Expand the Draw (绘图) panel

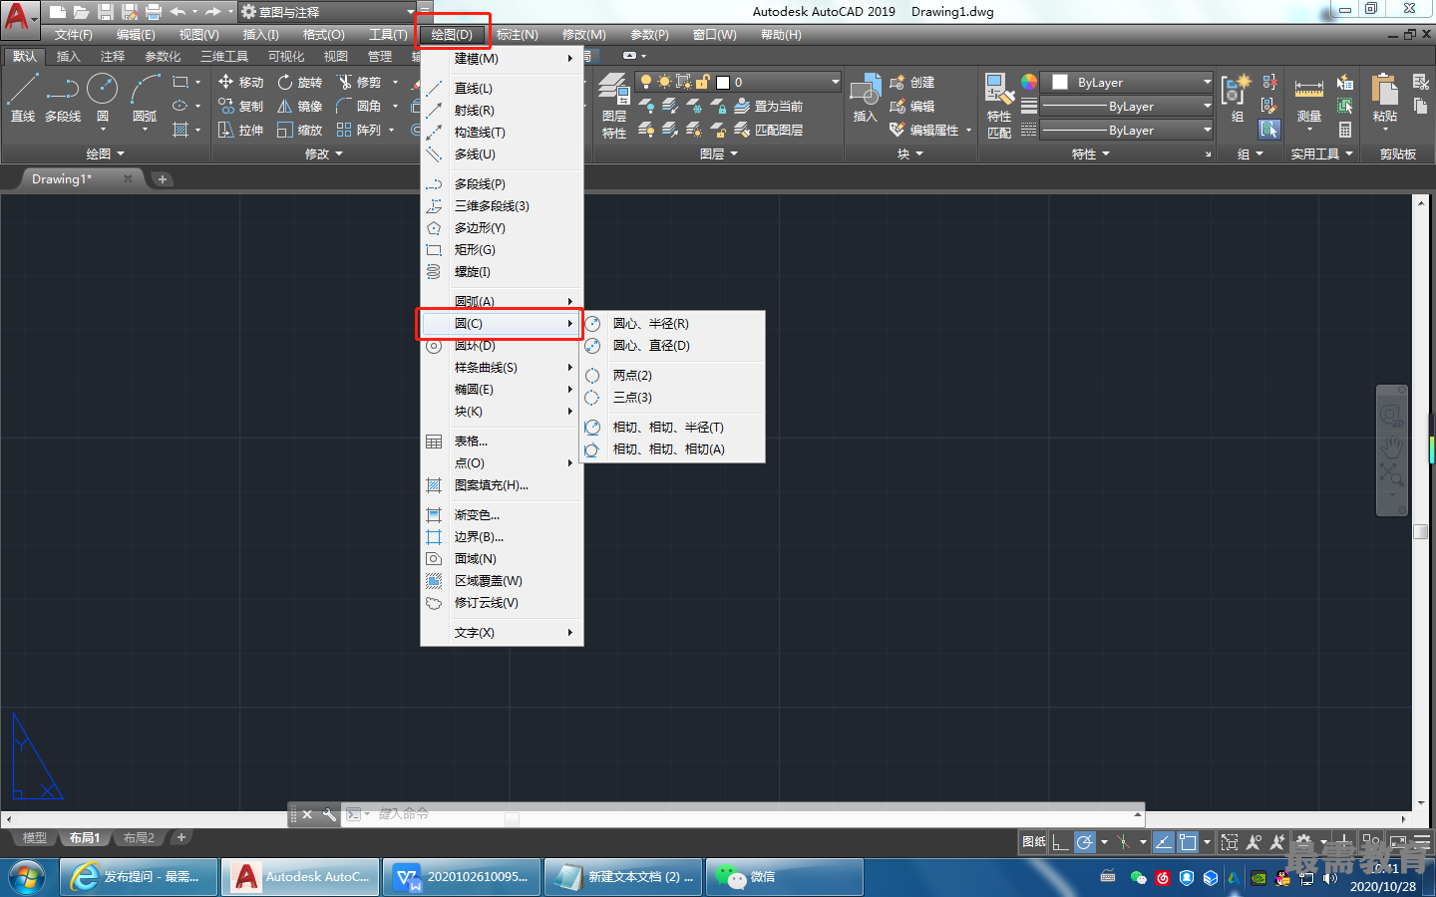[105, 153]
